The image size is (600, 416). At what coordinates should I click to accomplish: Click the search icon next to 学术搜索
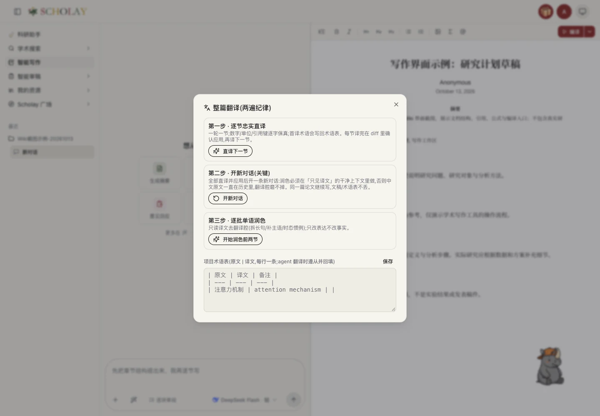[11, 48]
